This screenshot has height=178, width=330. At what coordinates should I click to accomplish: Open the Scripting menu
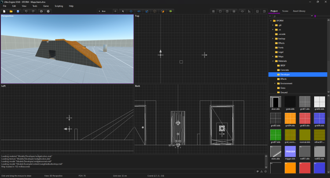point(59,6)
